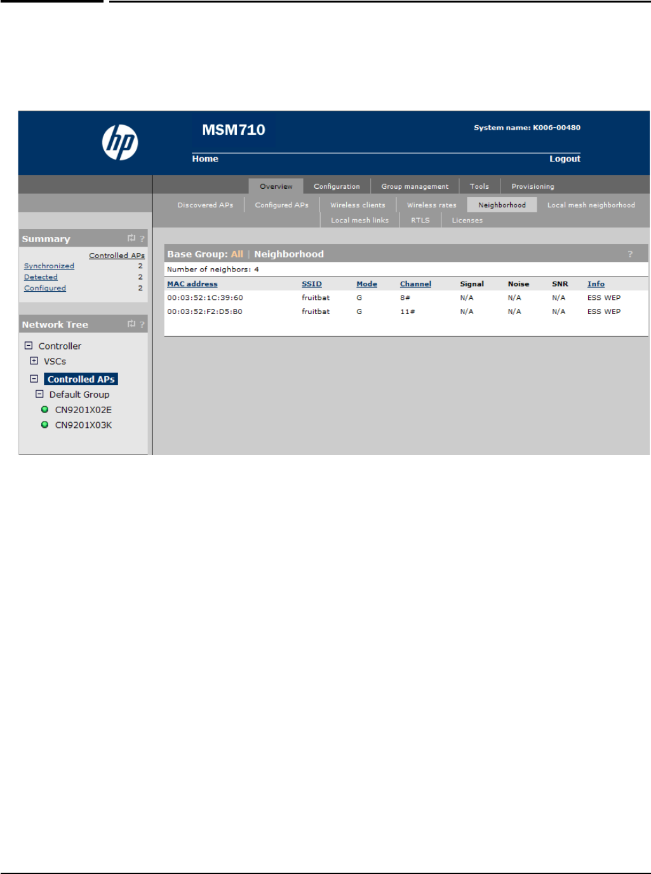Collapse the Controlled APs node
This screenshot has width=651, height=874.
(34, 379)
